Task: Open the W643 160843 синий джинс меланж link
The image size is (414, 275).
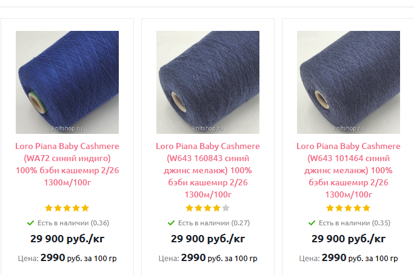Action: tap(207, 170)
